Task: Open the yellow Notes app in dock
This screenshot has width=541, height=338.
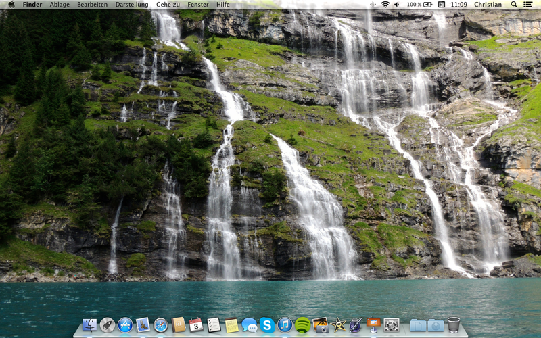Action: tap(232, 325)
